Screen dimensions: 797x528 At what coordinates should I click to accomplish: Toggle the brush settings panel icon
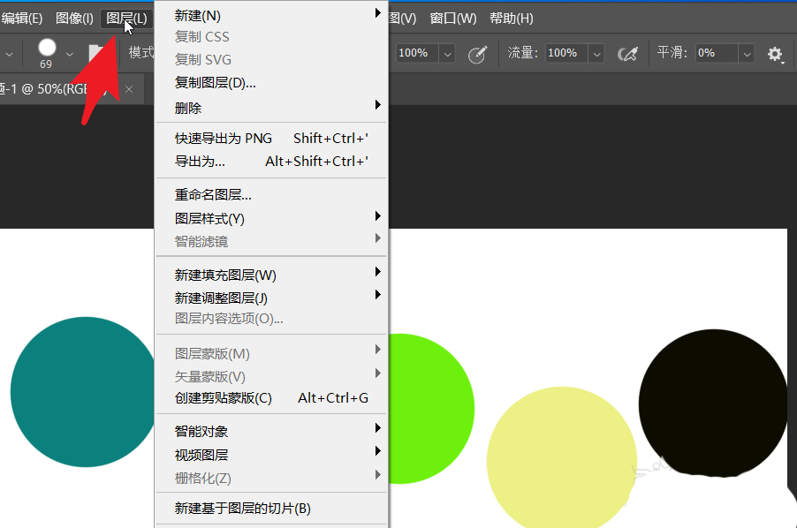click(95, 54)
